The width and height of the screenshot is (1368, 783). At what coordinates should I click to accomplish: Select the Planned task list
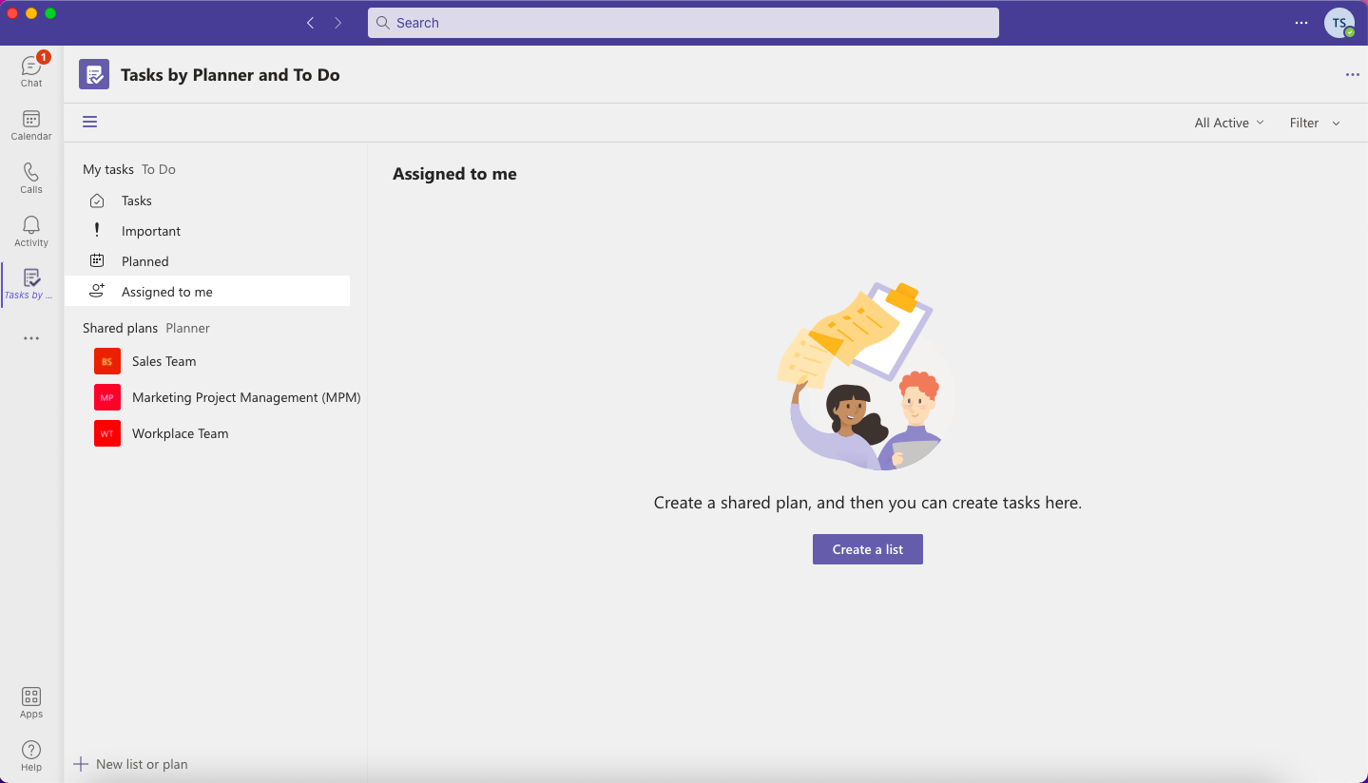[x=145, y=261]
